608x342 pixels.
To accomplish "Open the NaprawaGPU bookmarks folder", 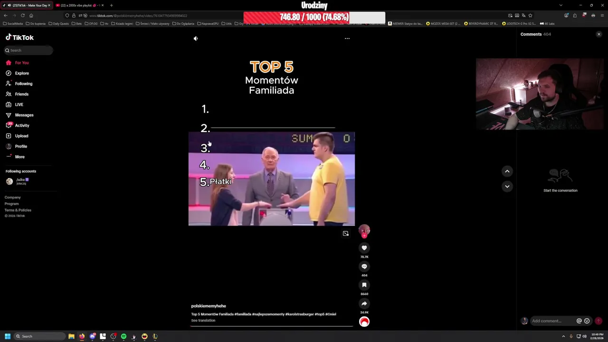I will pyautogui.click(x=208, y=23).
